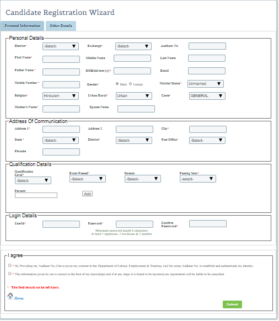Switch to the Other Details tab
Image resolution: width=279 pixels, height=321 pixels.
[61, 26]
